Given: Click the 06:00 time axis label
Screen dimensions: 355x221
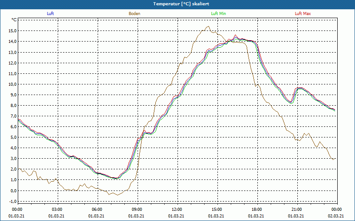Looking at the screenshot, I should coord(96,210).
